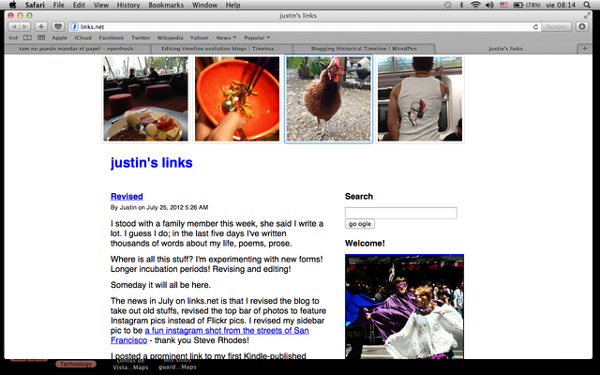Click the US flag input source icon
600x375 pixels.
[x=503, y=5]
